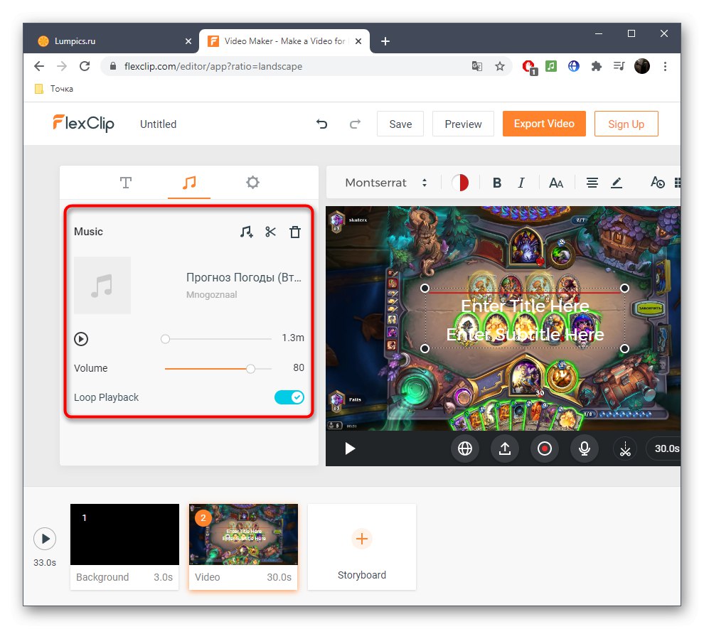Click the blue globe extension icon
Viewport: 704px width, 629px height.
click(573, 66)
